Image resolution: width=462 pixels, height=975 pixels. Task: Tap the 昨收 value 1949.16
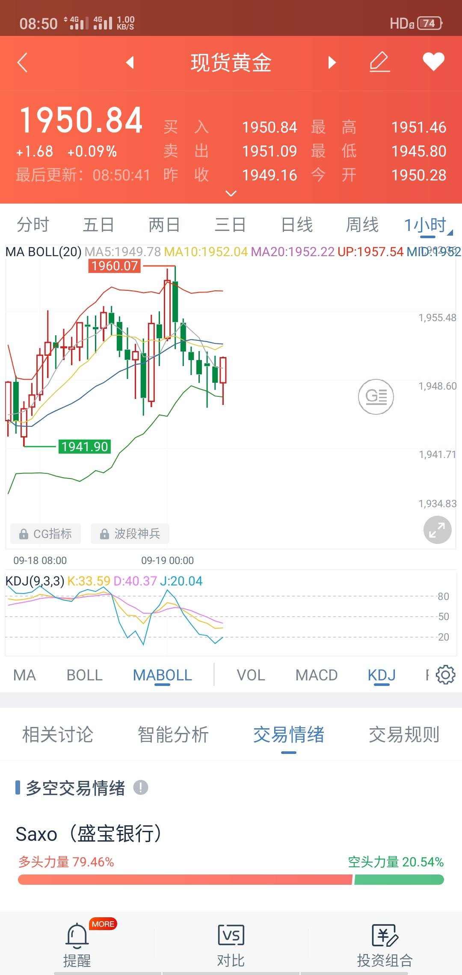269,175
